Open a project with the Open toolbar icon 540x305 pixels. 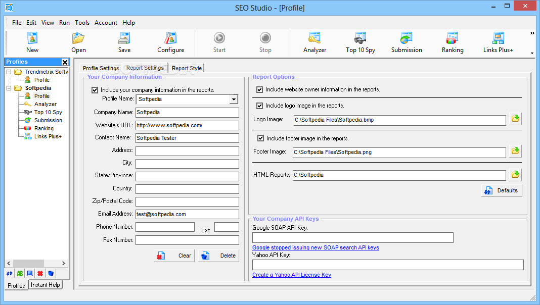tap(78, 42)
